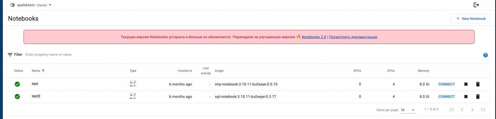Click the namespace cube icon beside apalekseev
Screen dimensions: 496x119
12,5
